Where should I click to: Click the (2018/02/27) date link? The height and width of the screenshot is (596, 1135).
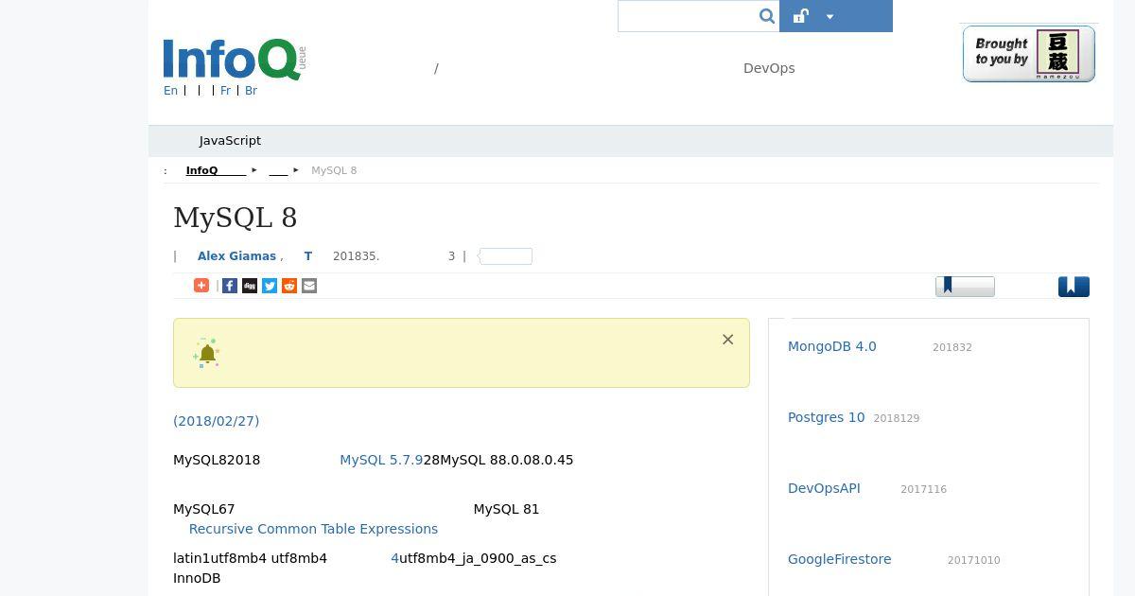click(216, 421)
